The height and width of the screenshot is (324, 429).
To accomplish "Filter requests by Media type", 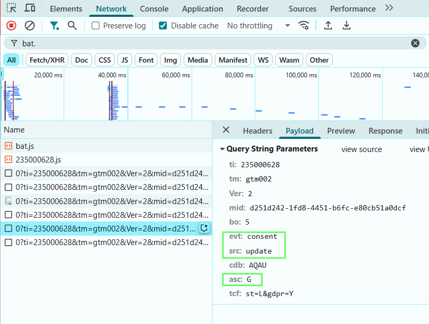I will 198,60.
